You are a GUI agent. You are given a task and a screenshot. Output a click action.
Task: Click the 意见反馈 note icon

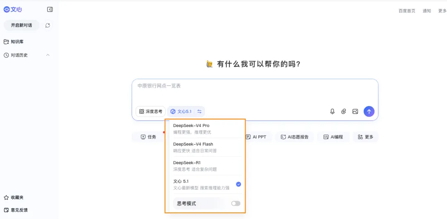click(x=6, y=210)
